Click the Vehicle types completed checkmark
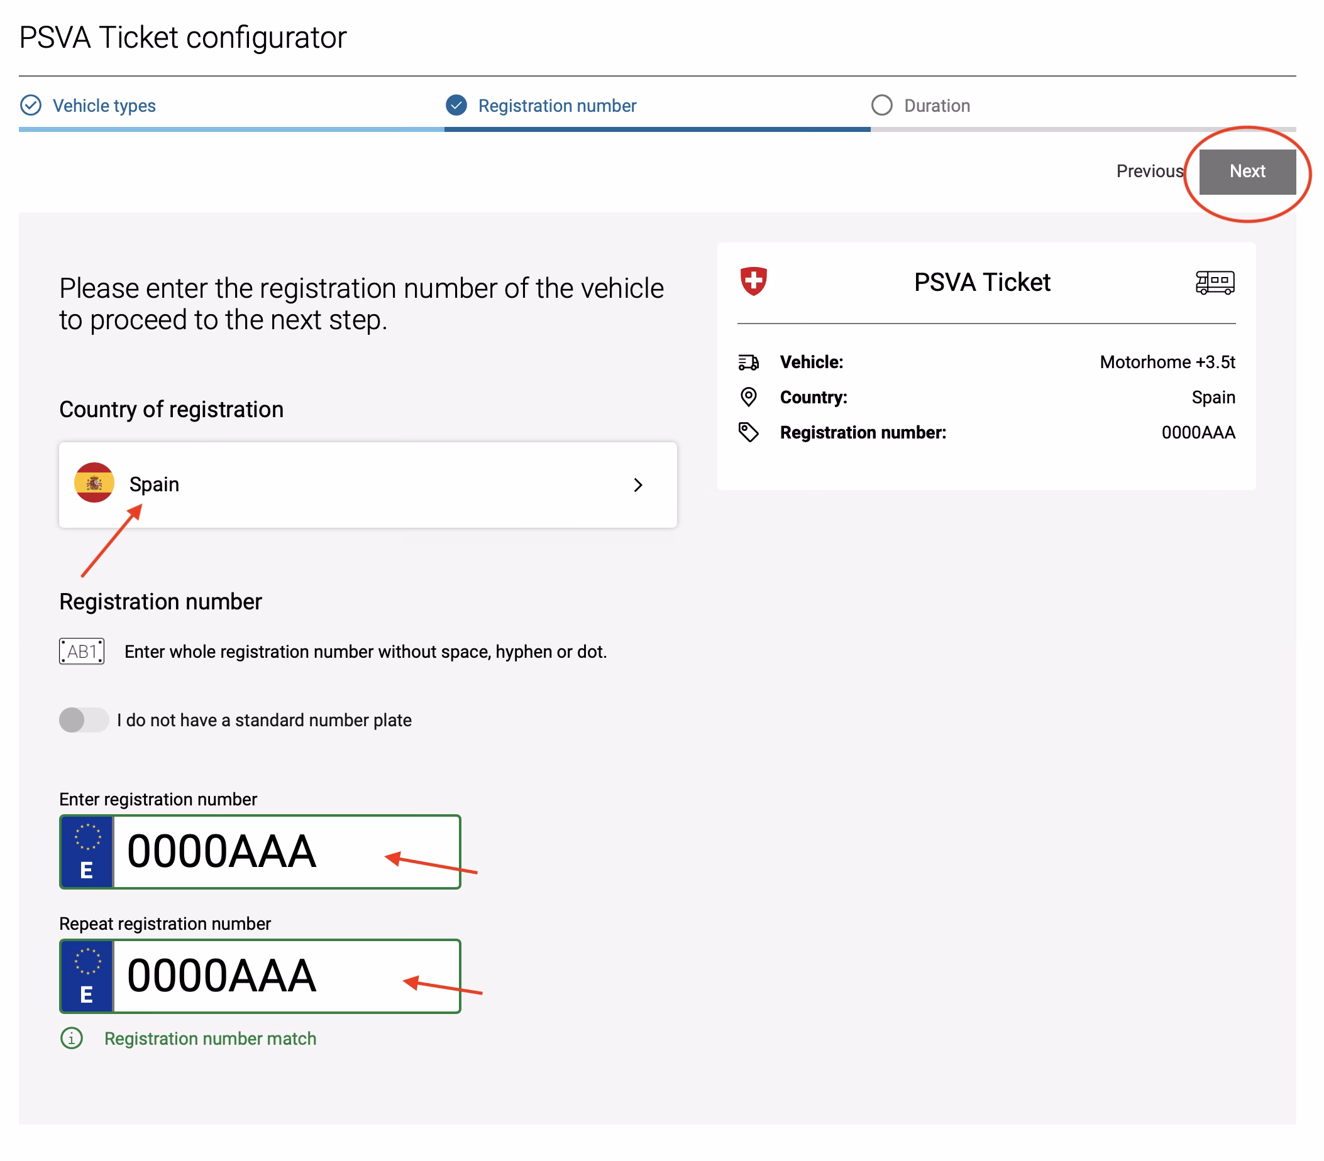The width and height of the screenshot is (1324, 1161). coord(30,106)
